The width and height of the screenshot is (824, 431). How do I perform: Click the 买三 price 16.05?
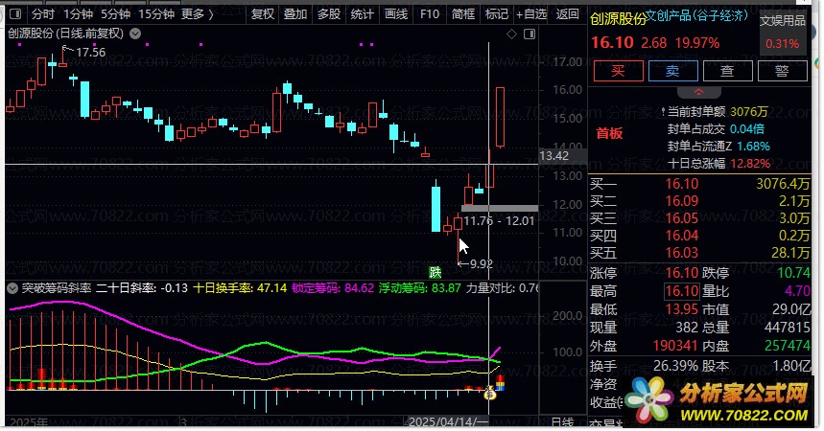(x=682, y=218)
